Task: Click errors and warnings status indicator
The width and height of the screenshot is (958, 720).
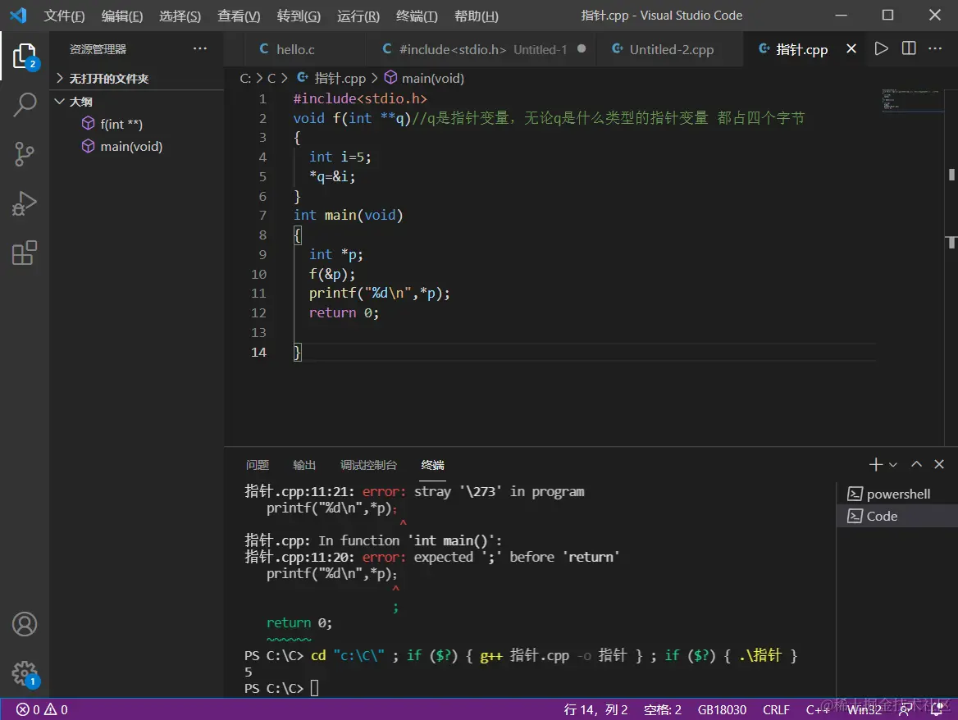Action: pos(42,709)
